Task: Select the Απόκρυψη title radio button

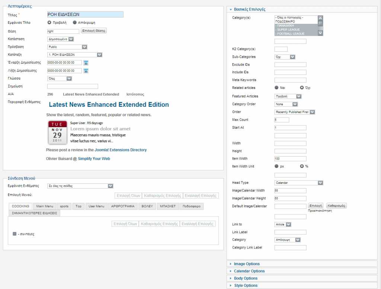Action: [x=75, y=23]
